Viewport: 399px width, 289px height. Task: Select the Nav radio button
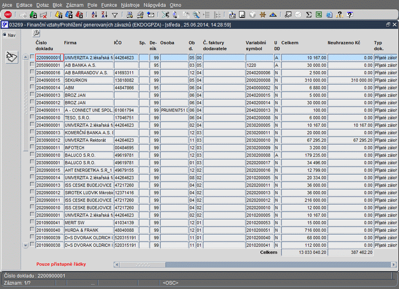[x=5, y=35]
